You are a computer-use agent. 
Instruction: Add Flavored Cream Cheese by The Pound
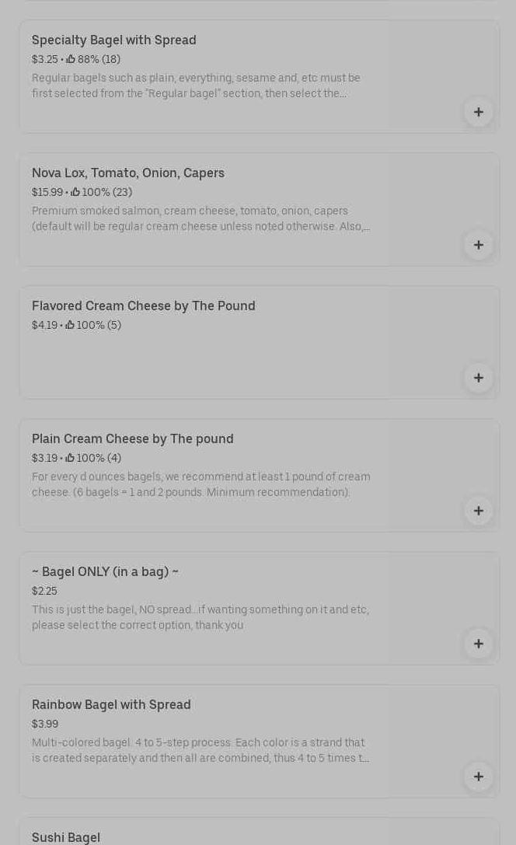coord(478,378)
